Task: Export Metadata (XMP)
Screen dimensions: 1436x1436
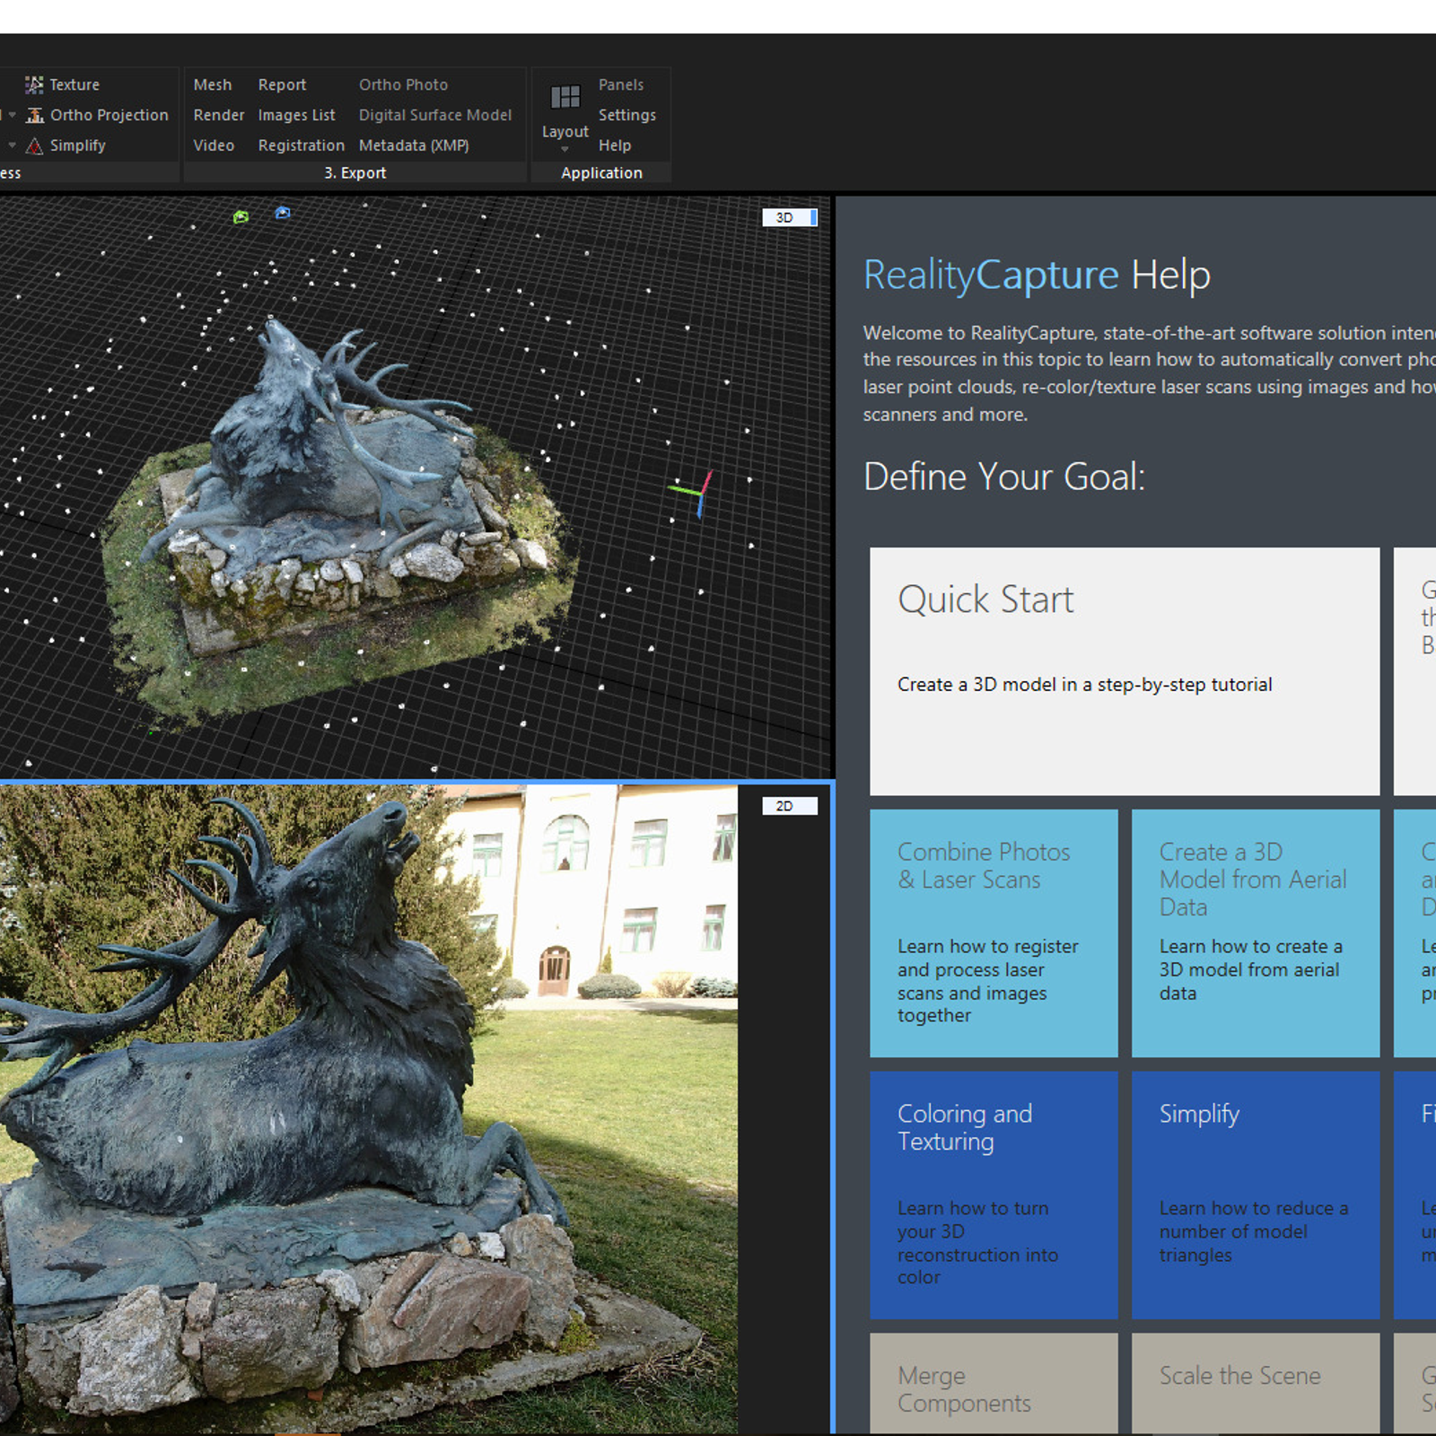Action: (x=414, y=145)
